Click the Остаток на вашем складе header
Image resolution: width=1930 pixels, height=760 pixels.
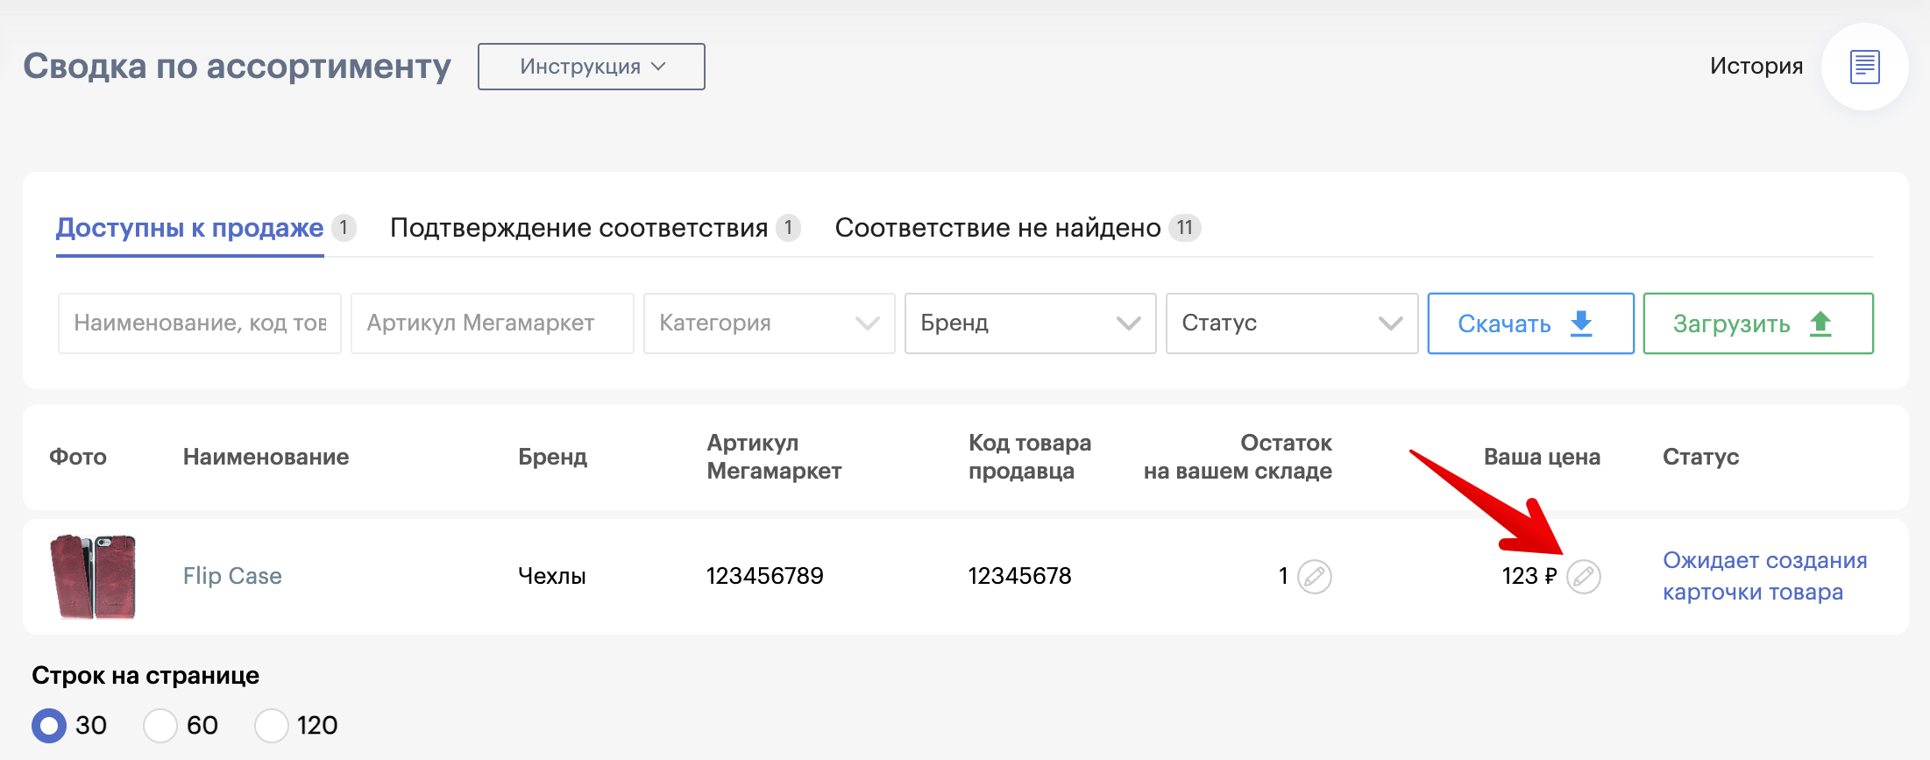tap(1238, 457)
